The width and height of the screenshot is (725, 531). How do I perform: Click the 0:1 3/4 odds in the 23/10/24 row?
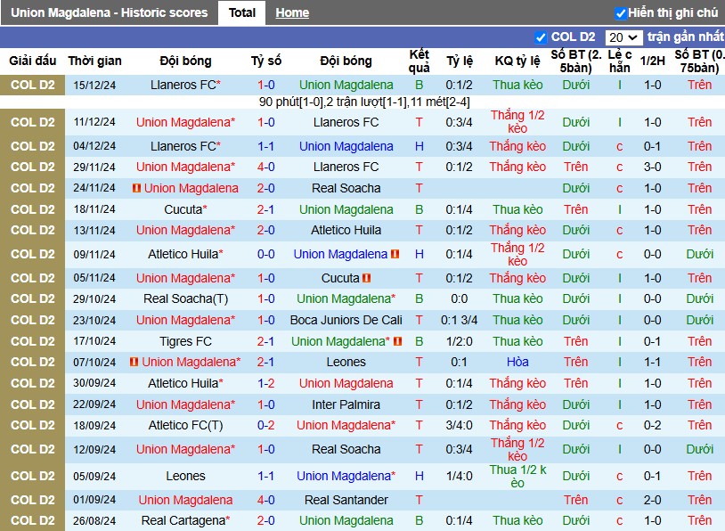[x=459, y=320]
